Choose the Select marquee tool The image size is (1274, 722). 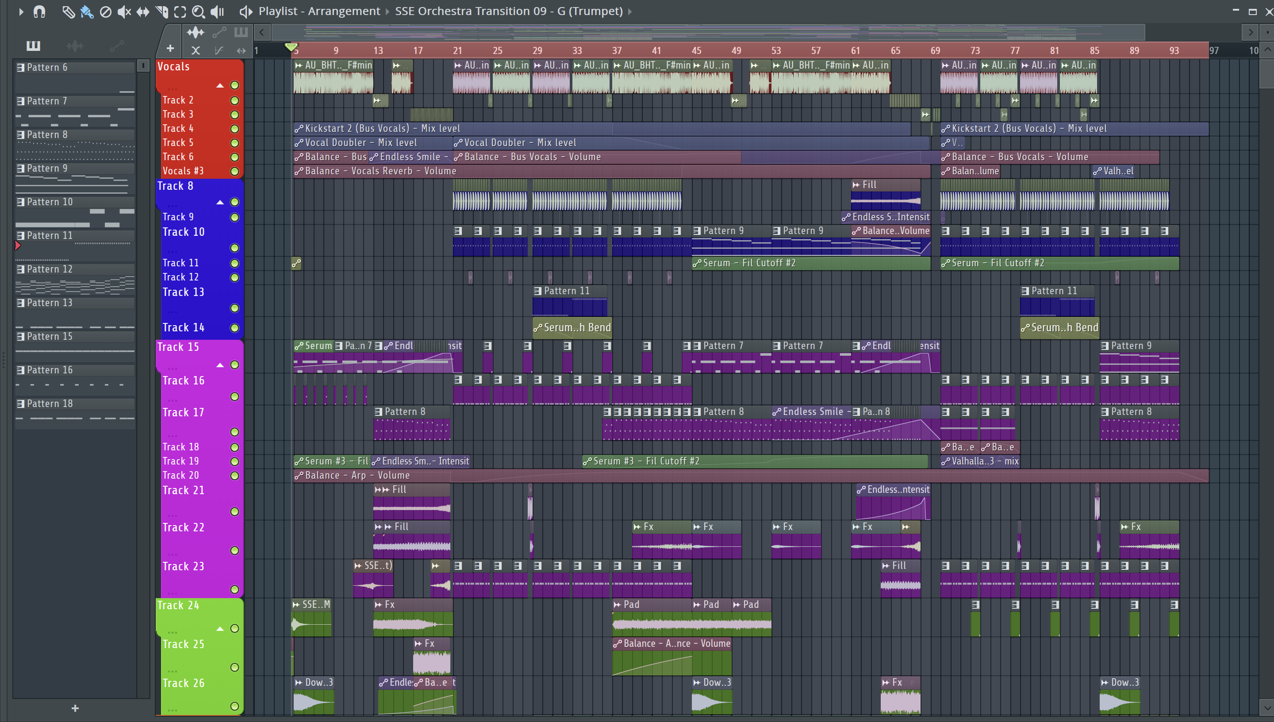click(180, 12)
